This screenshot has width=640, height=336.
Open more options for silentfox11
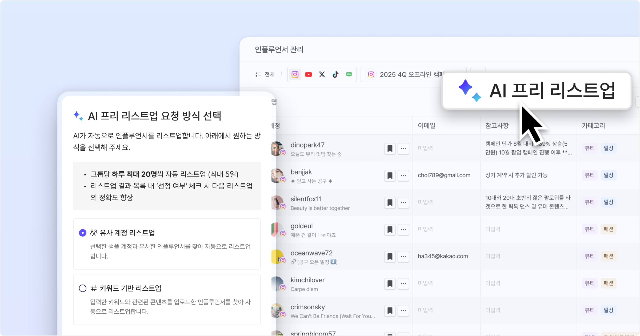pos(403,203)
